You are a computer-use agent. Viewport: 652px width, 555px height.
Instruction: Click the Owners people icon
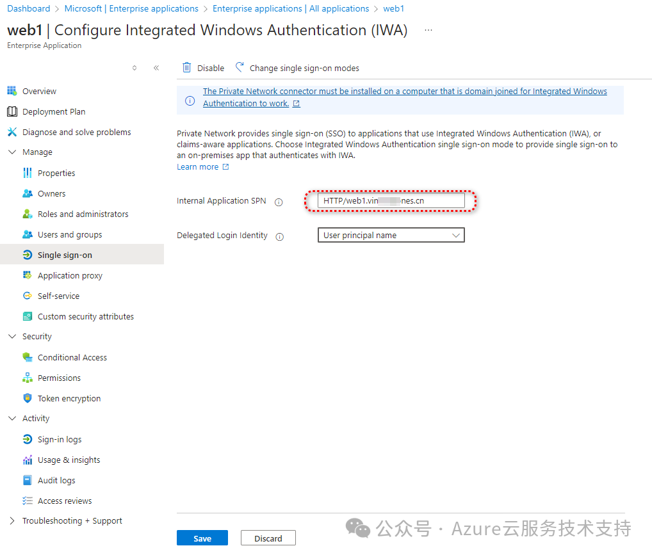coord(28,193)
